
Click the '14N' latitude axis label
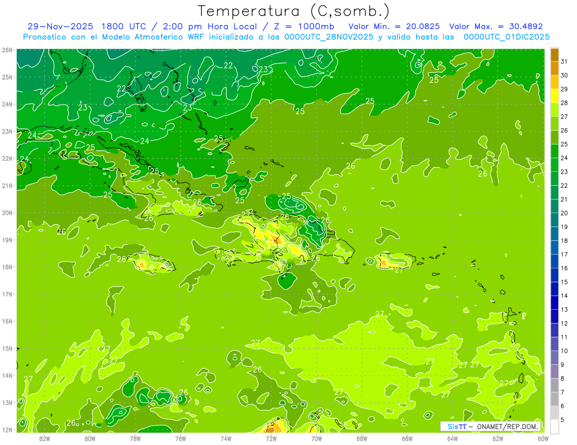click(7, 375)
